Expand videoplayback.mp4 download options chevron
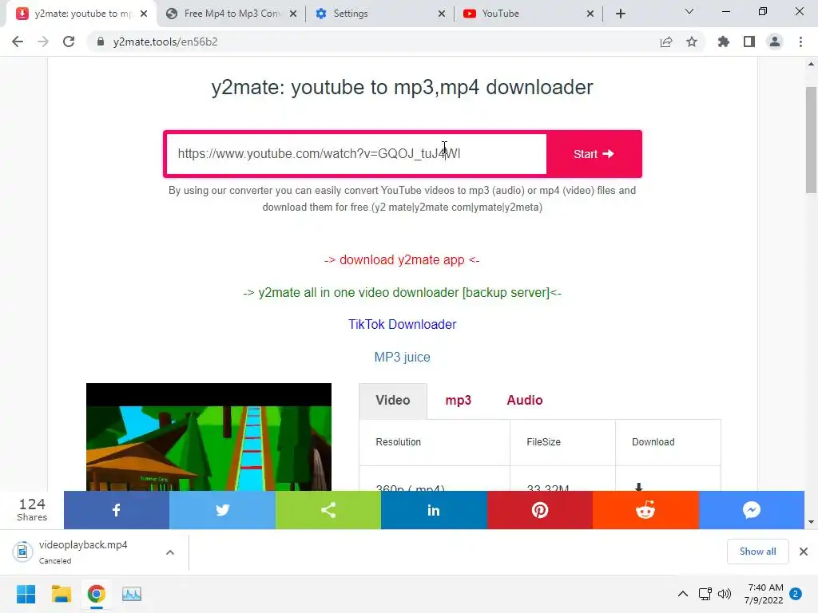The width and height of the screenshot is (818, 613). 170,552
